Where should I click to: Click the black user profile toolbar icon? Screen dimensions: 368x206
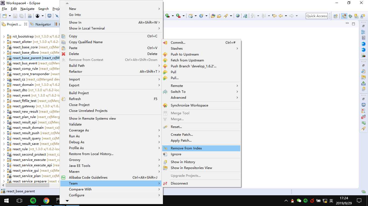(37, 16)
